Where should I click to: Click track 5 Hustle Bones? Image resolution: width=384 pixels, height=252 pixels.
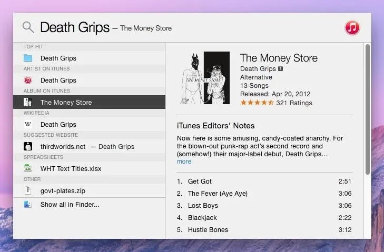click(264, 229)
